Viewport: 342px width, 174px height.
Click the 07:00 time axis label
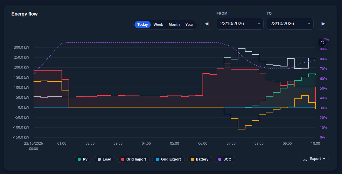click(231, 144)
